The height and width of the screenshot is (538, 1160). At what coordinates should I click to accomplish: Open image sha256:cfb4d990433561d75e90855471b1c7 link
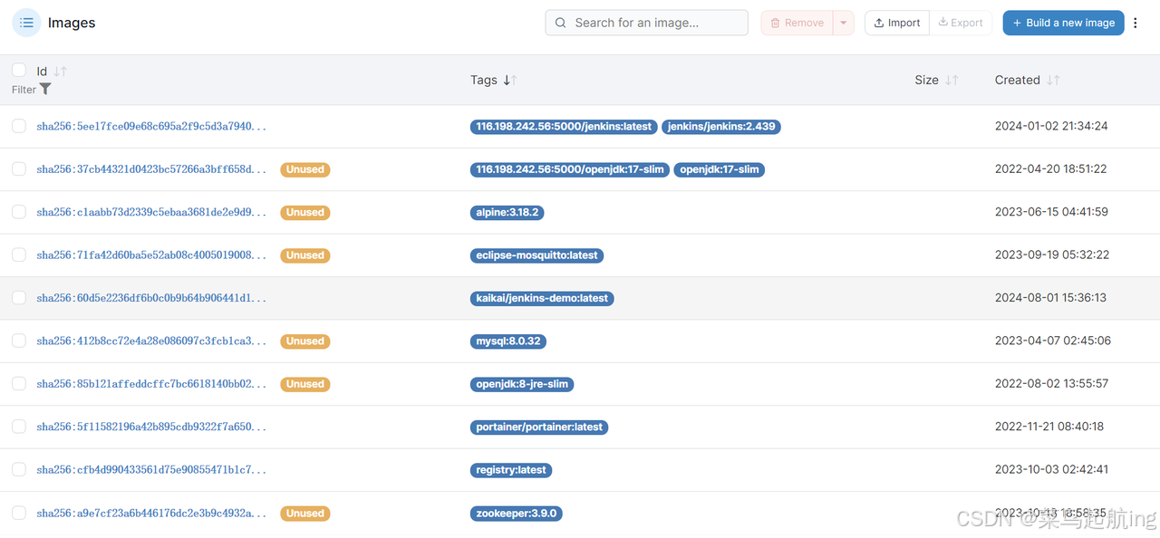pos(151,470)
